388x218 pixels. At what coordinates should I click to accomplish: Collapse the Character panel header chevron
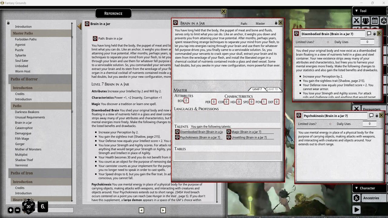coord(356,188)
